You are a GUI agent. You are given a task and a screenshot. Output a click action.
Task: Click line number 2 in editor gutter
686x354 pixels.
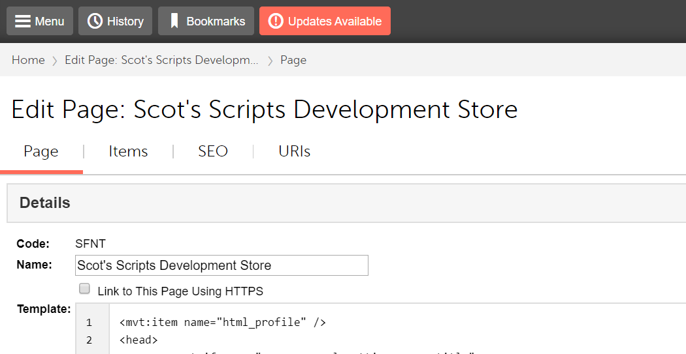tap(90, 340)
